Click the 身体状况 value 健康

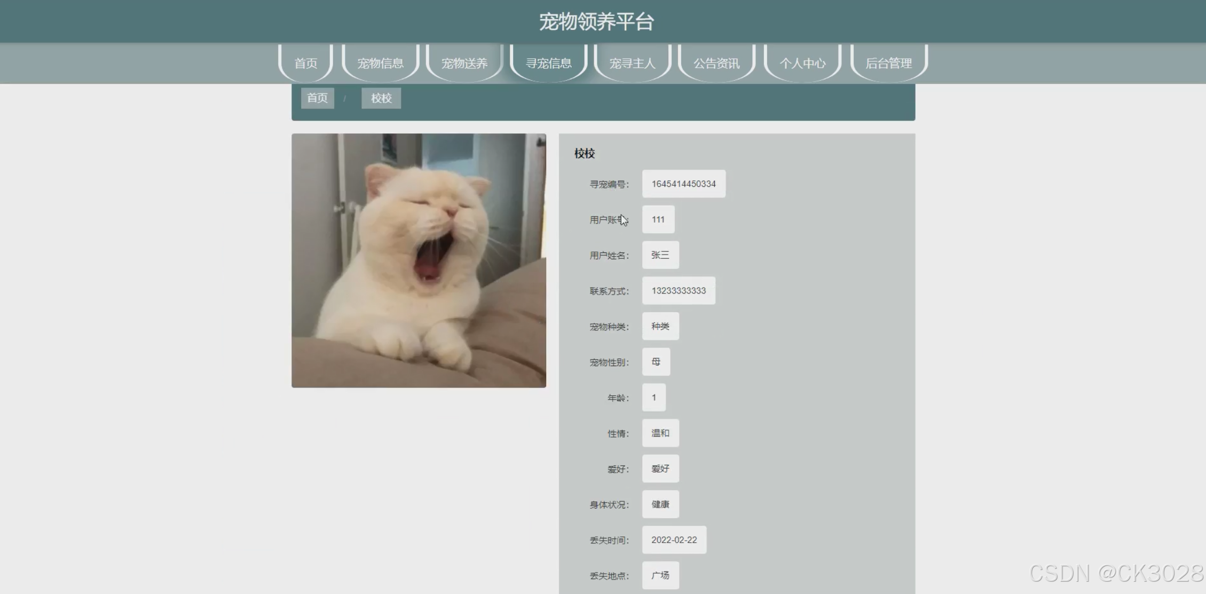[660, 504]
